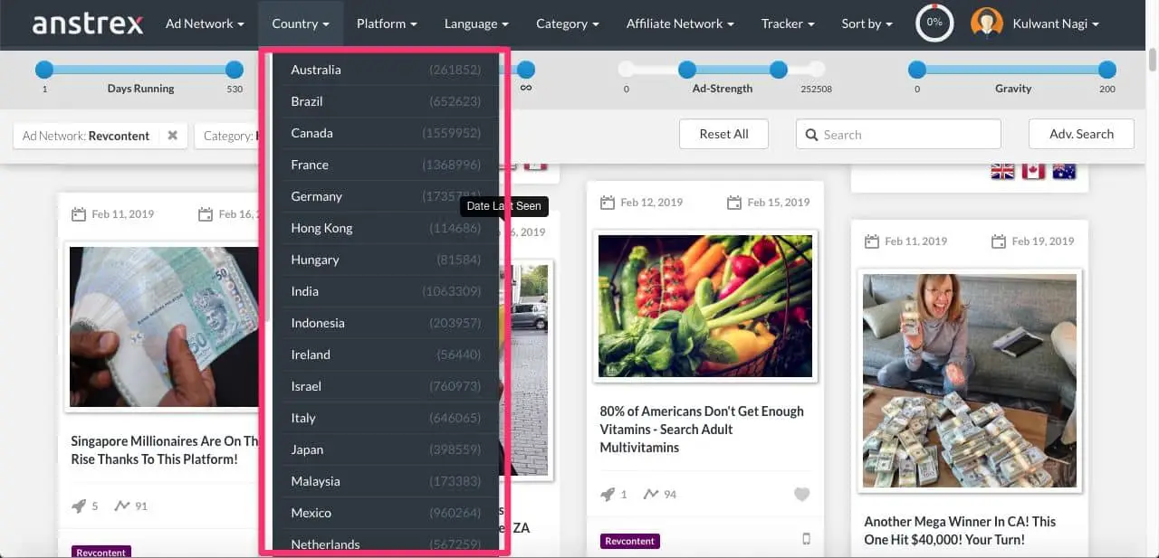This screenshot has width=1159, height=558.
Task: Click calendar icon beside Feb 19, 2019
Action: (x=999, y=241)
